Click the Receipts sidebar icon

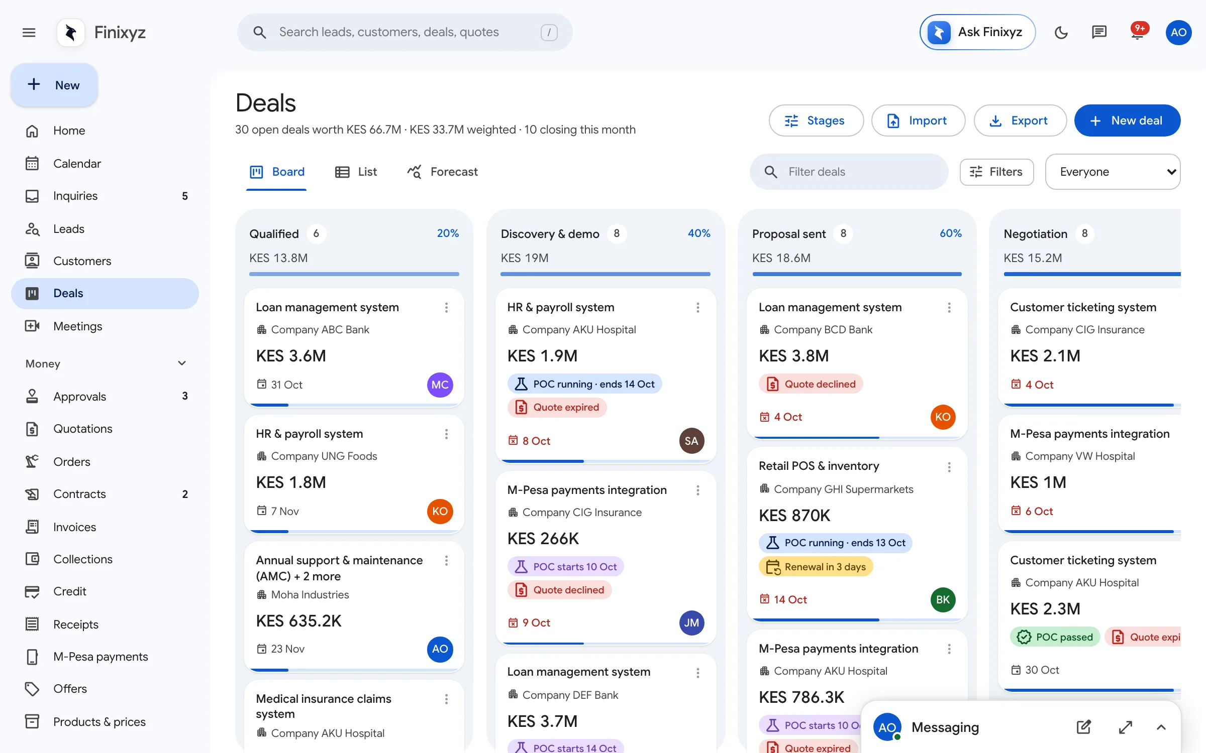32,624
